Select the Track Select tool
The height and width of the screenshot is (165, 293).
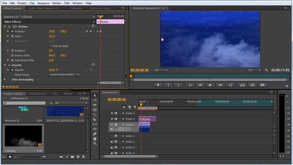(95, 100)
